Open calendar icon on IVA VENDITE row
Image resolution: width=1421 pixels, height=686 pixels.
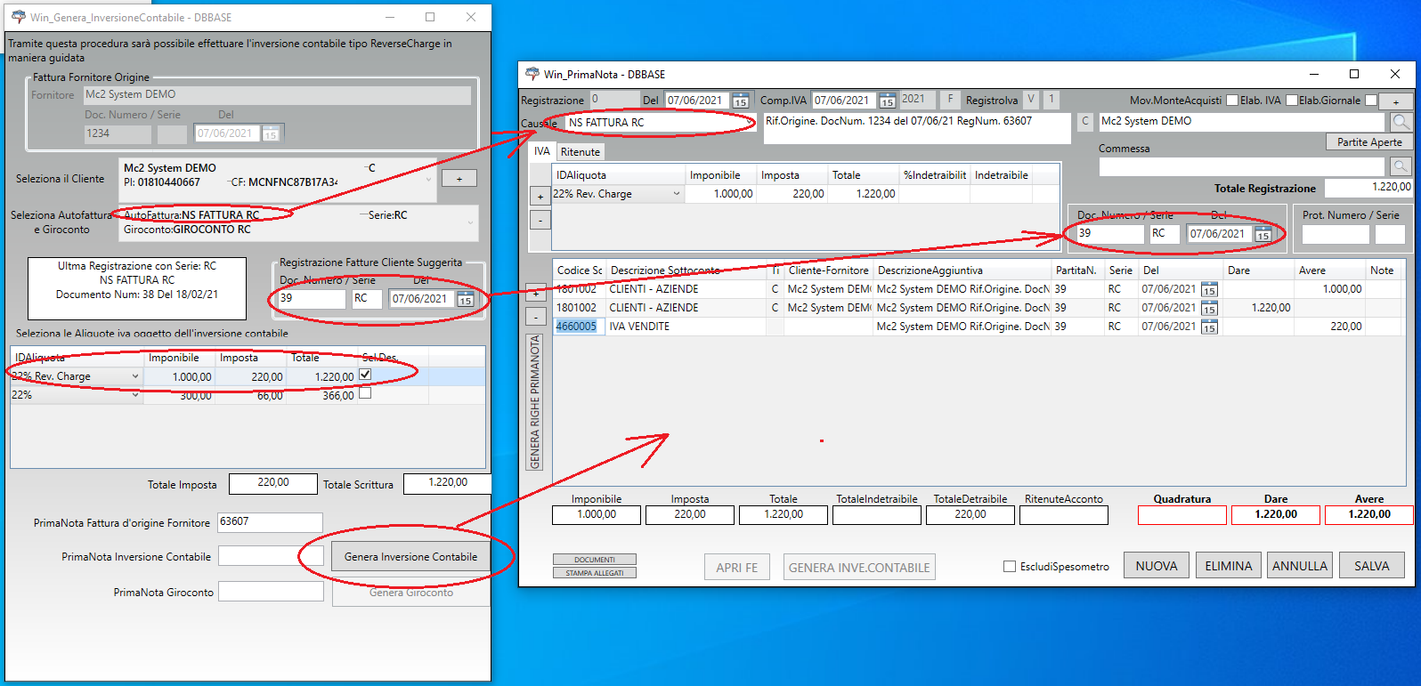1209,327
